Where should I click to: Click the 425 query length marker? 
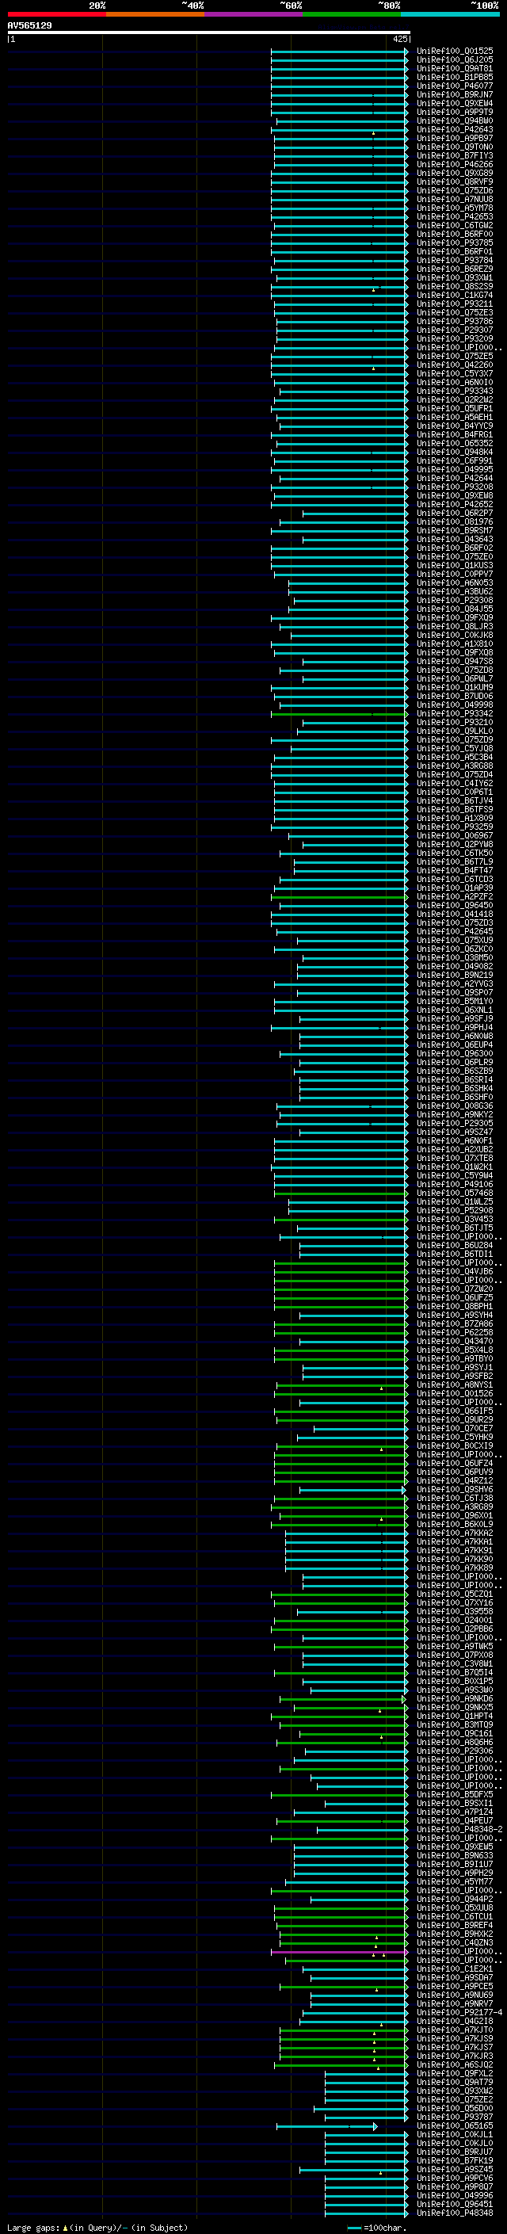[x=399, y=39]
